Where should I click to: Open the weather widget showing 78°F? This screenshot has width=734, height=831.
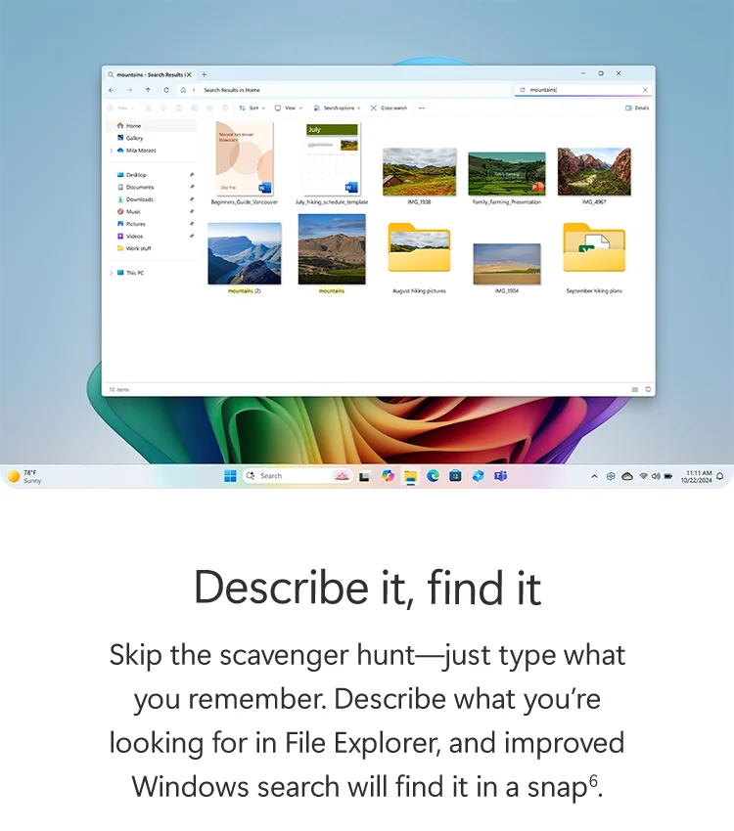point(24,476)
